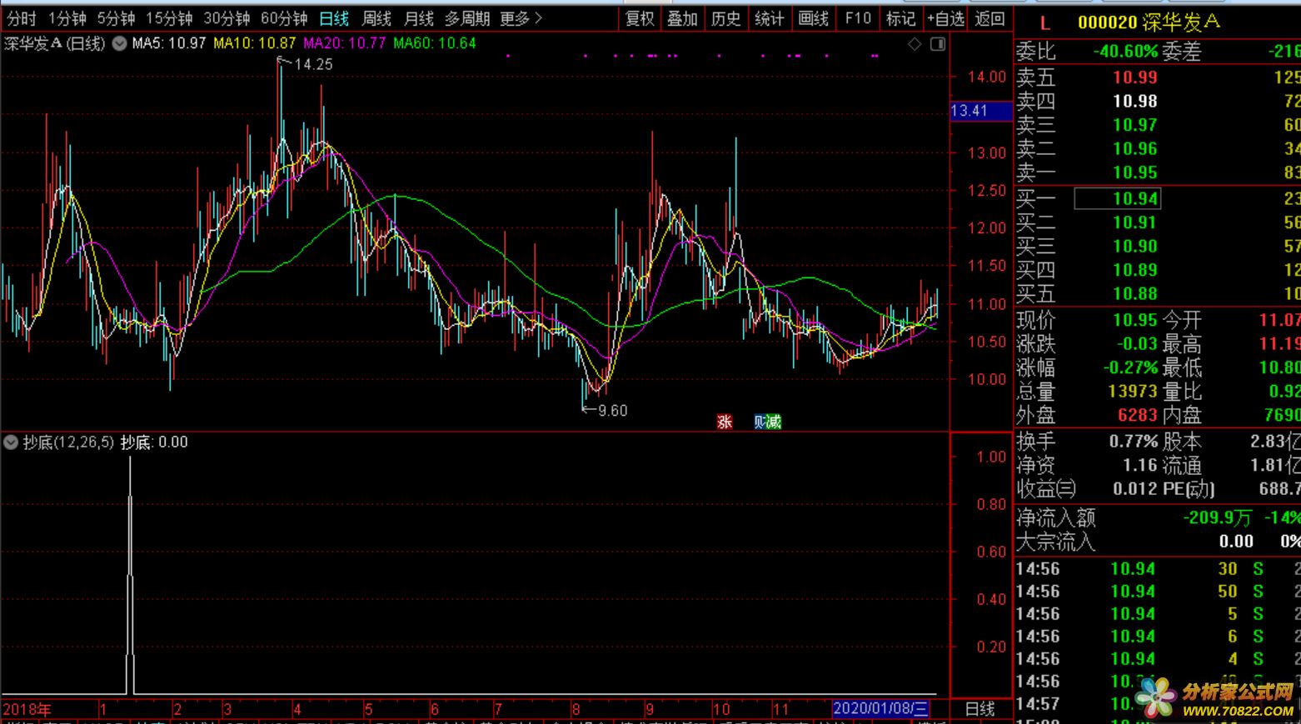The width and height of the screenshot is (1301, 724).
Task: Add stock via +自选 button
Action: click(945, 18)
